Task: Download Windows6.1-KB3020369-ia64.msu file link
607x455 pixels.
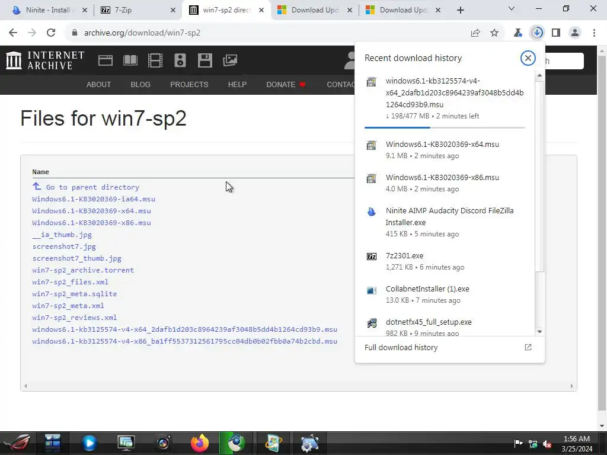Action: coord(94,199)
